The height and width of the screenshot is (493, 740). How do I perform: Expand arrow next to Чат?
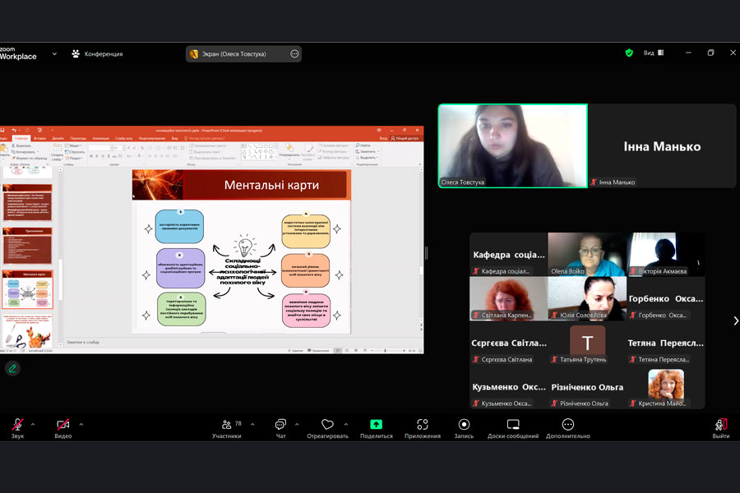coord(297,425)
